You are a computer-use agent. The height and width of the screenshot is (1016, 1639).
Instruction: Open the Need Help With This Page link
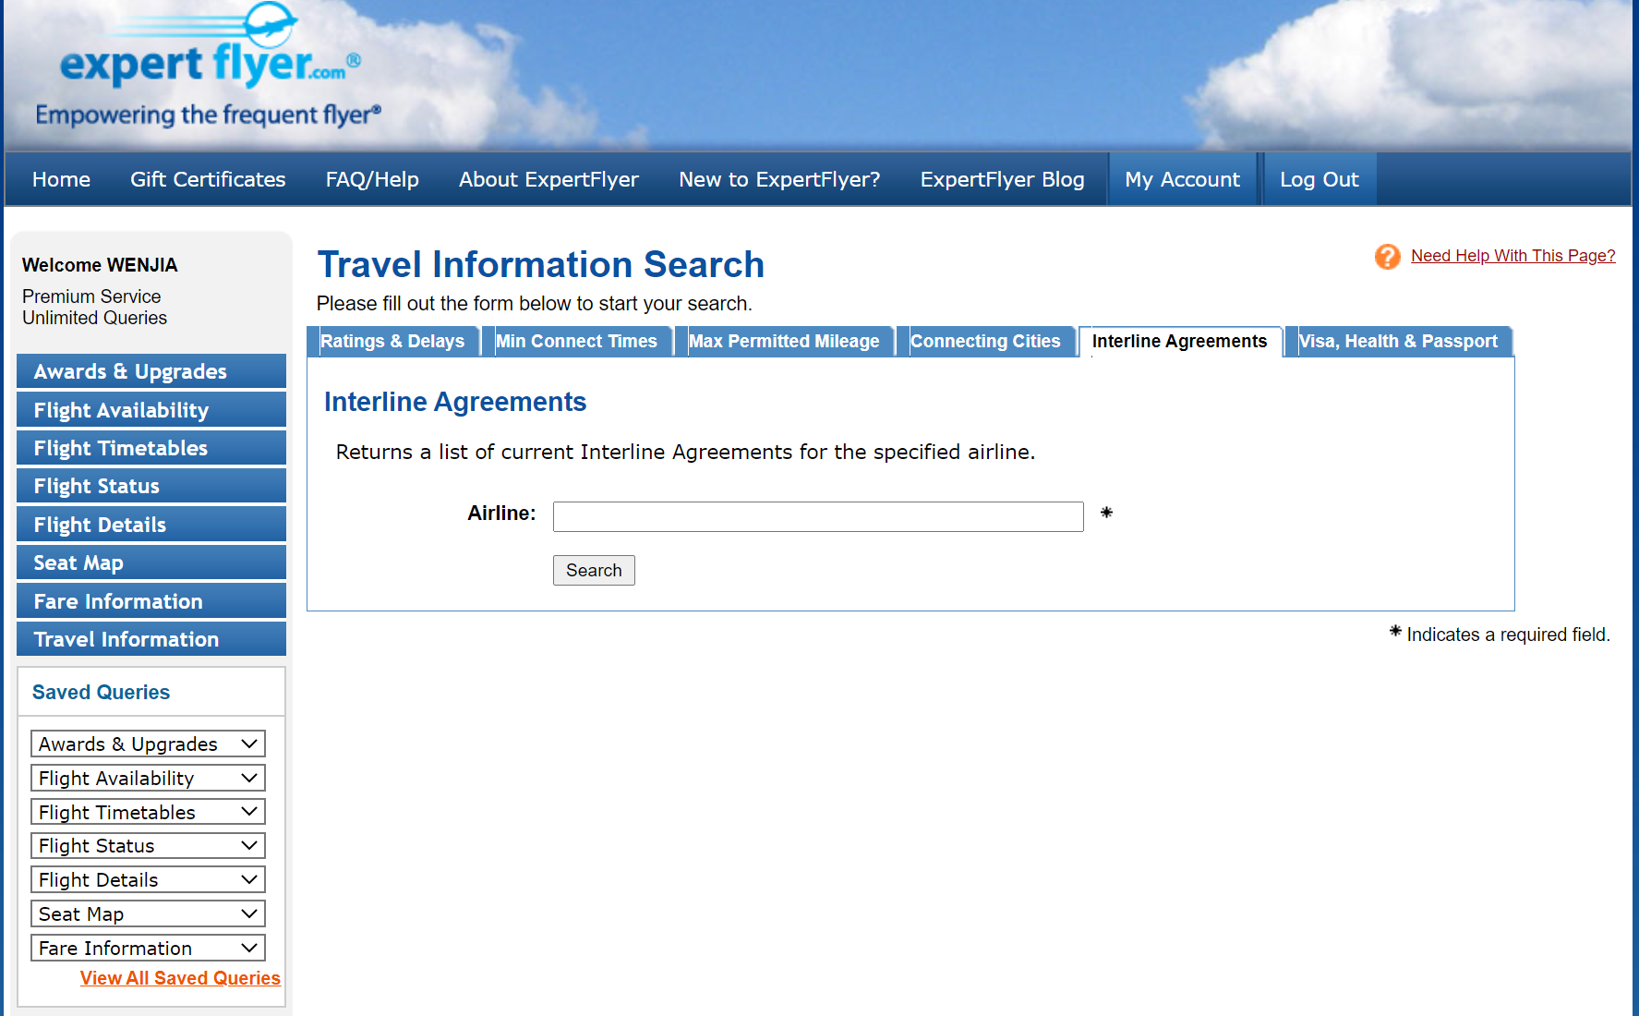click(x=1513, y=256)
